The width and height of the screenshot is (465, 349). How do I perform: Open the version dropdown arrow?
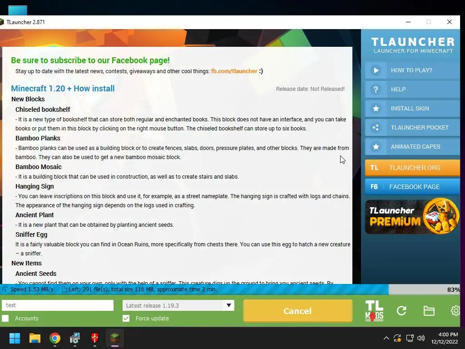229,305
